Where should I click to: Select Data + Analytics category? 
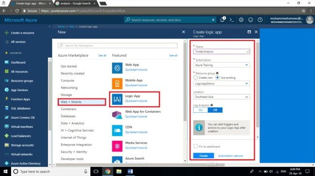point(72,123)
